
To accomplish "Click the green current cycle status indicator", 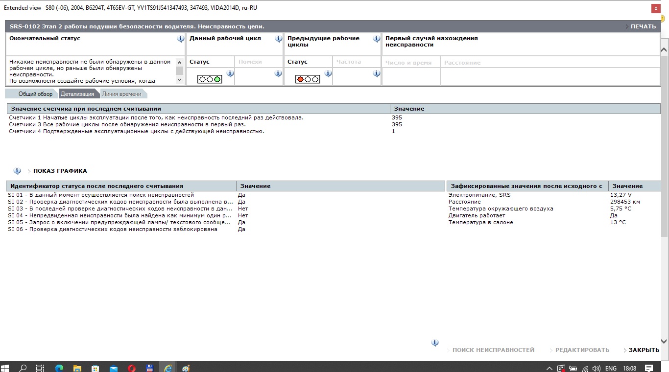I will coord(210,79).
